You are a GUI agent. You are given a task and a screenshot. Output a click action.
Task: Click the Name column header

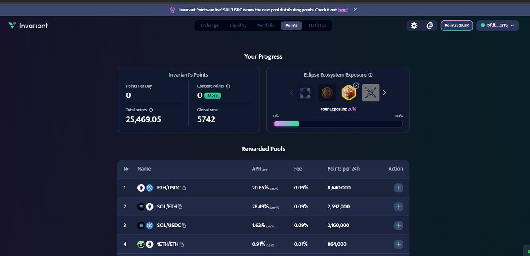click(x=144, y=169)
